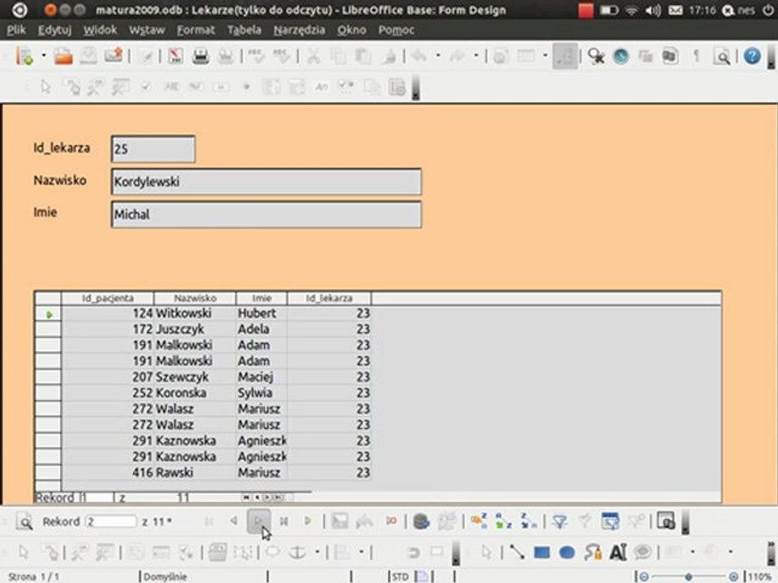
Task: Jump to Last Record button
Action: (x=284, y=521)
